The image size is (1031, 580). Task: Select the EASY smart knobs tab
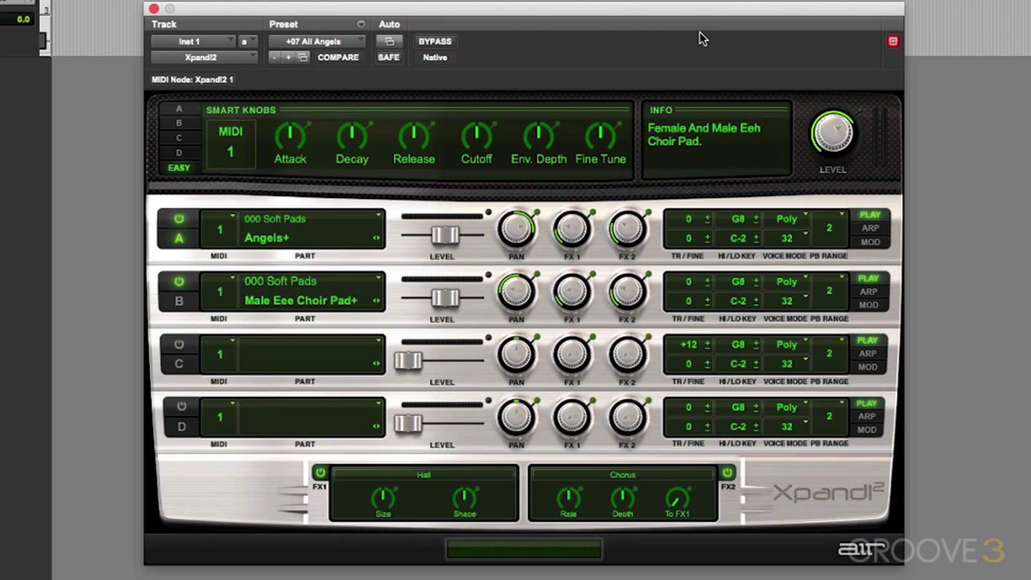tap(179, 168)
